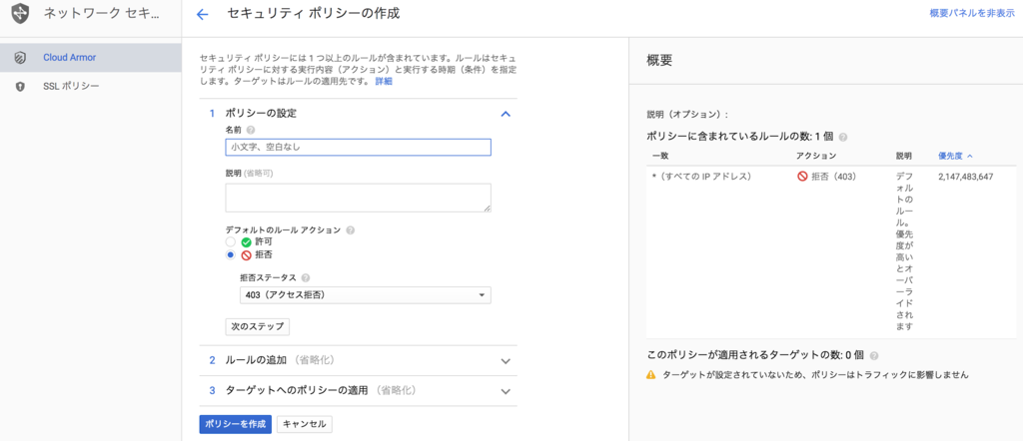This screenshot has width=1023, height=441.
Task: Expand the ルールの追加 section
Action: coord(506,360)
